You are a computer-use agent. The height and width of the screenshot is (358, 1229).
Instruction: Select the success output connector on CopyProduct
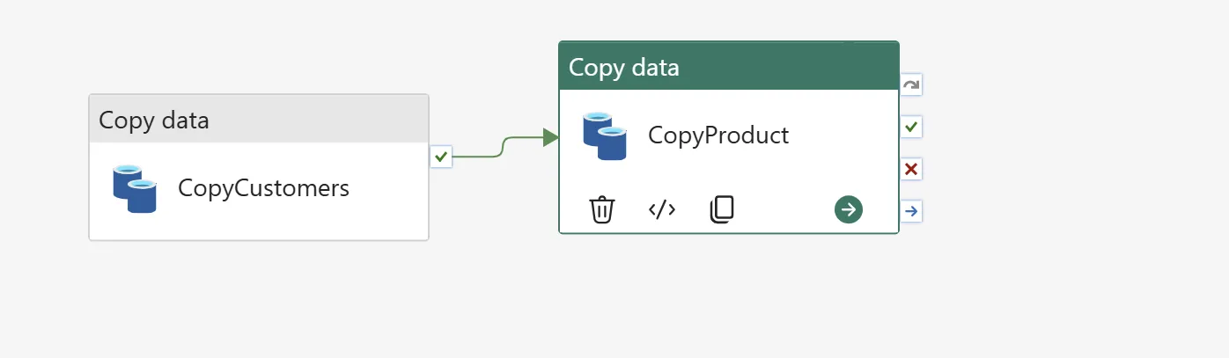[x=912, y=128]
